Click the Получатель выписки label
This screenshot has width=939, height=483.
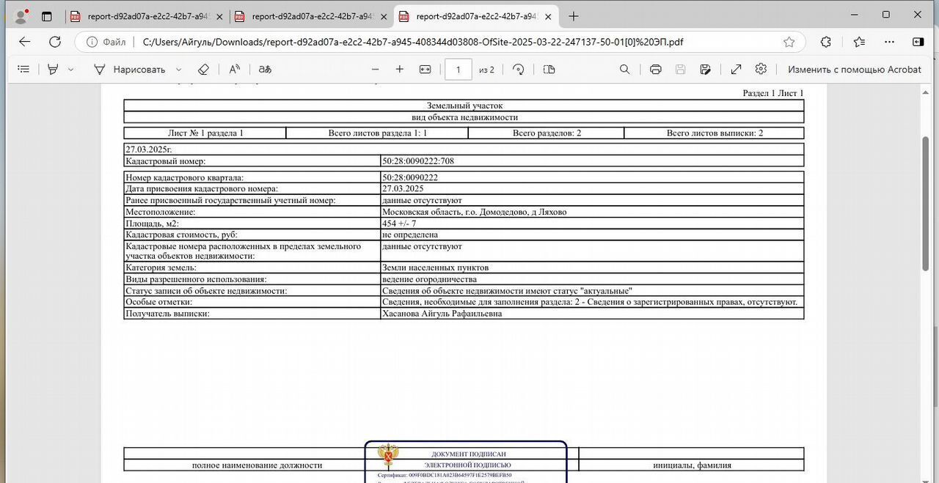pyautogui.click(x=167, y=314)
